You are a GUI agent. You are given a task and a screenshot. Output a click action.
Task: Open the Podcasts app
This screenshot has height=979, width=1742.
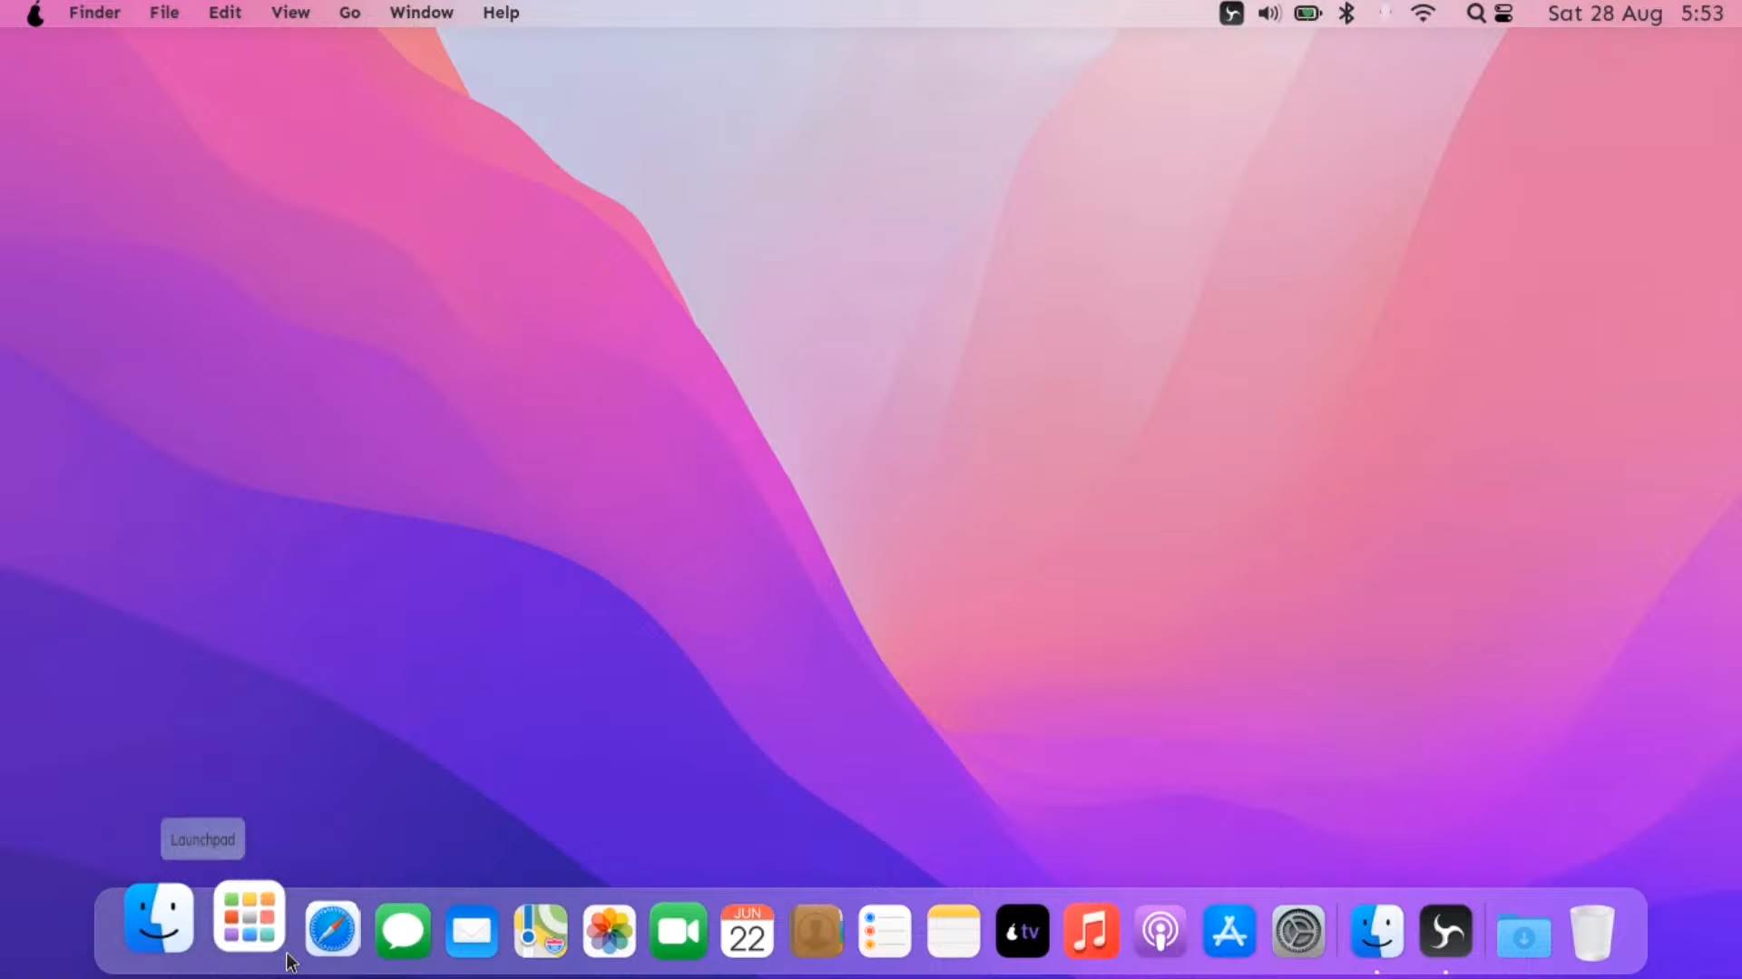click(1160, 931)
